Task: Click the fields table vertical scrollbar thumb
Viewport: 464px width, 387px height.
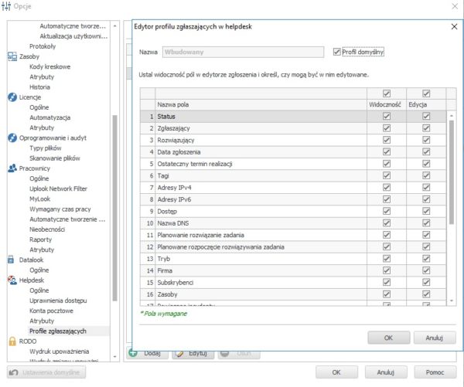Action: (452, 172)
